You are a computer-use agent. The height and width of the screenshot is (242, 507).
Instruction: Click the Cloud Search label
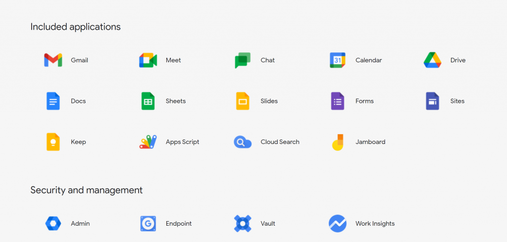click(x=280, y=142)
